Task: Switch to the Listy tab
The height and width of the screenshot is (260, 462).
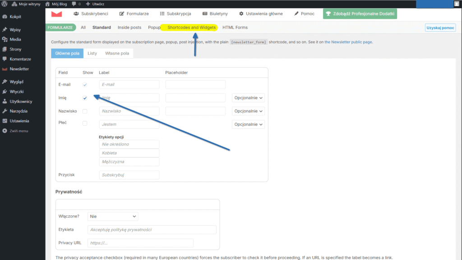Action: (x=92, y=53)
